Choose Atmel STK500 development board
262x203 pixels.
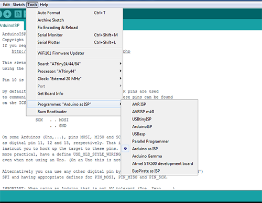(159, 163)
